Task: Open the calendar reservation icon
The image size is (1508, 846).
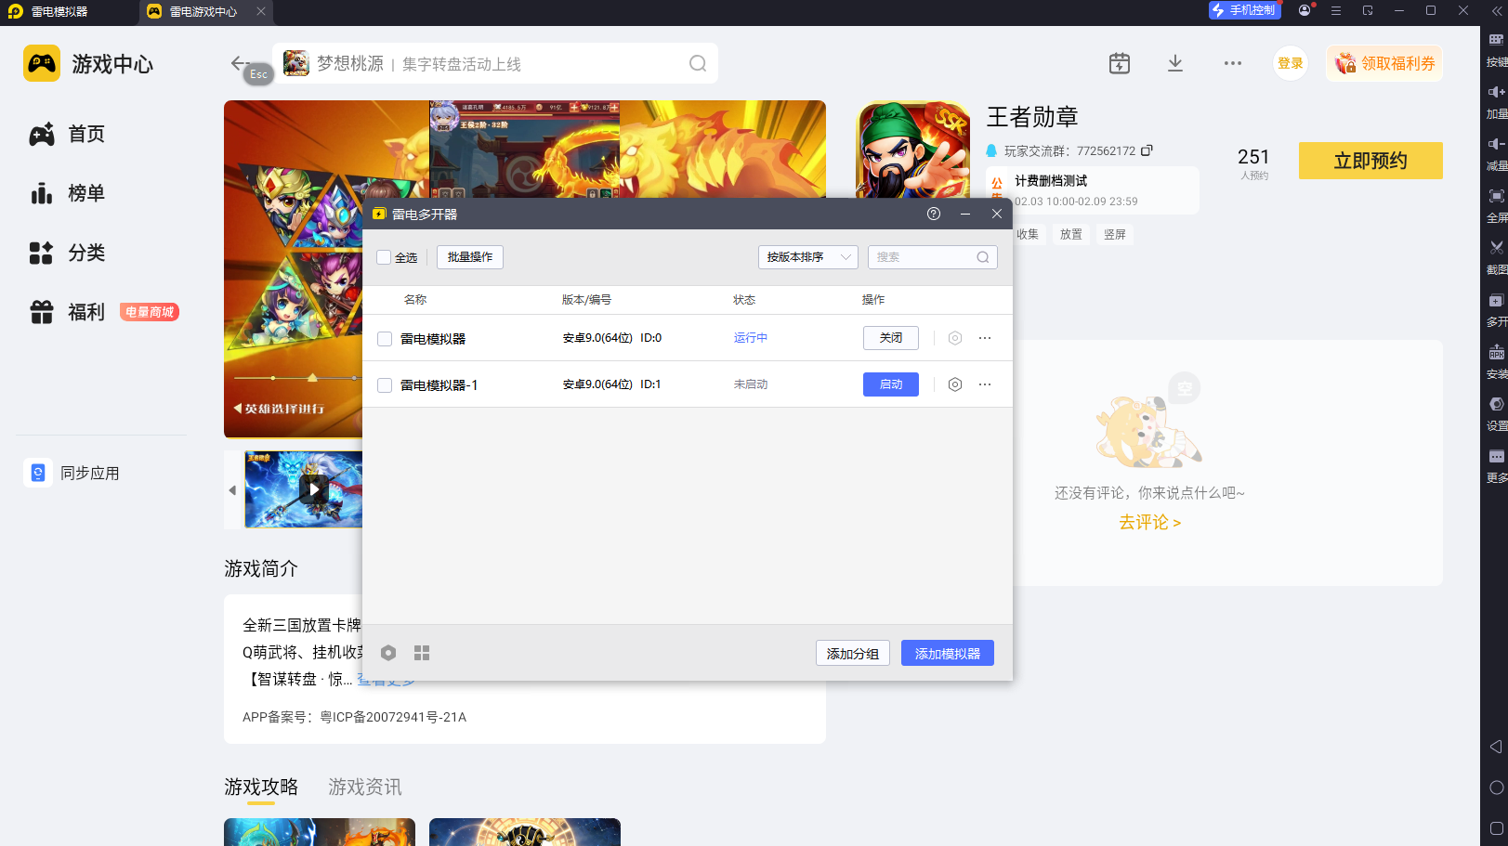Action: coord(1120,63)
